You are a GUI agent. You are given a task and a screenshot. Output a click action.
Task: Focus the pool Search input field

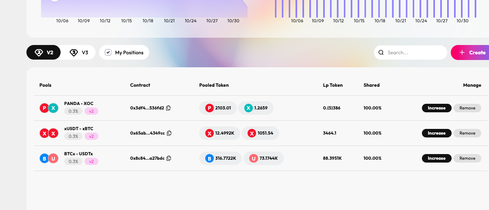(x=415, y=52)
